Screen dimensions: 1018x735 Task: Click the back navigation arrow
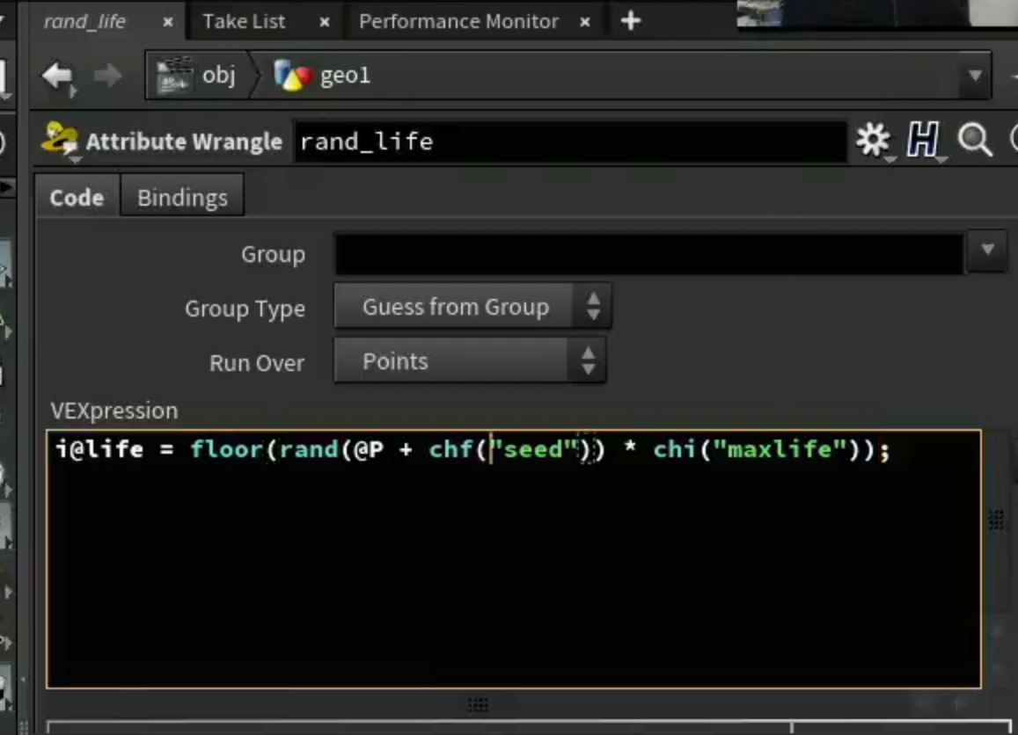click(x=58, y=76)
